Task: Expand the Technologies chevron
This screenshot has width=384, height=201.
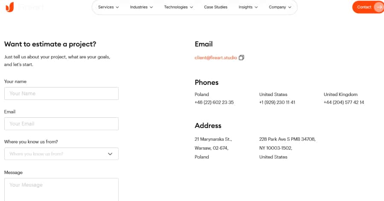Action: tap(192, 7)
